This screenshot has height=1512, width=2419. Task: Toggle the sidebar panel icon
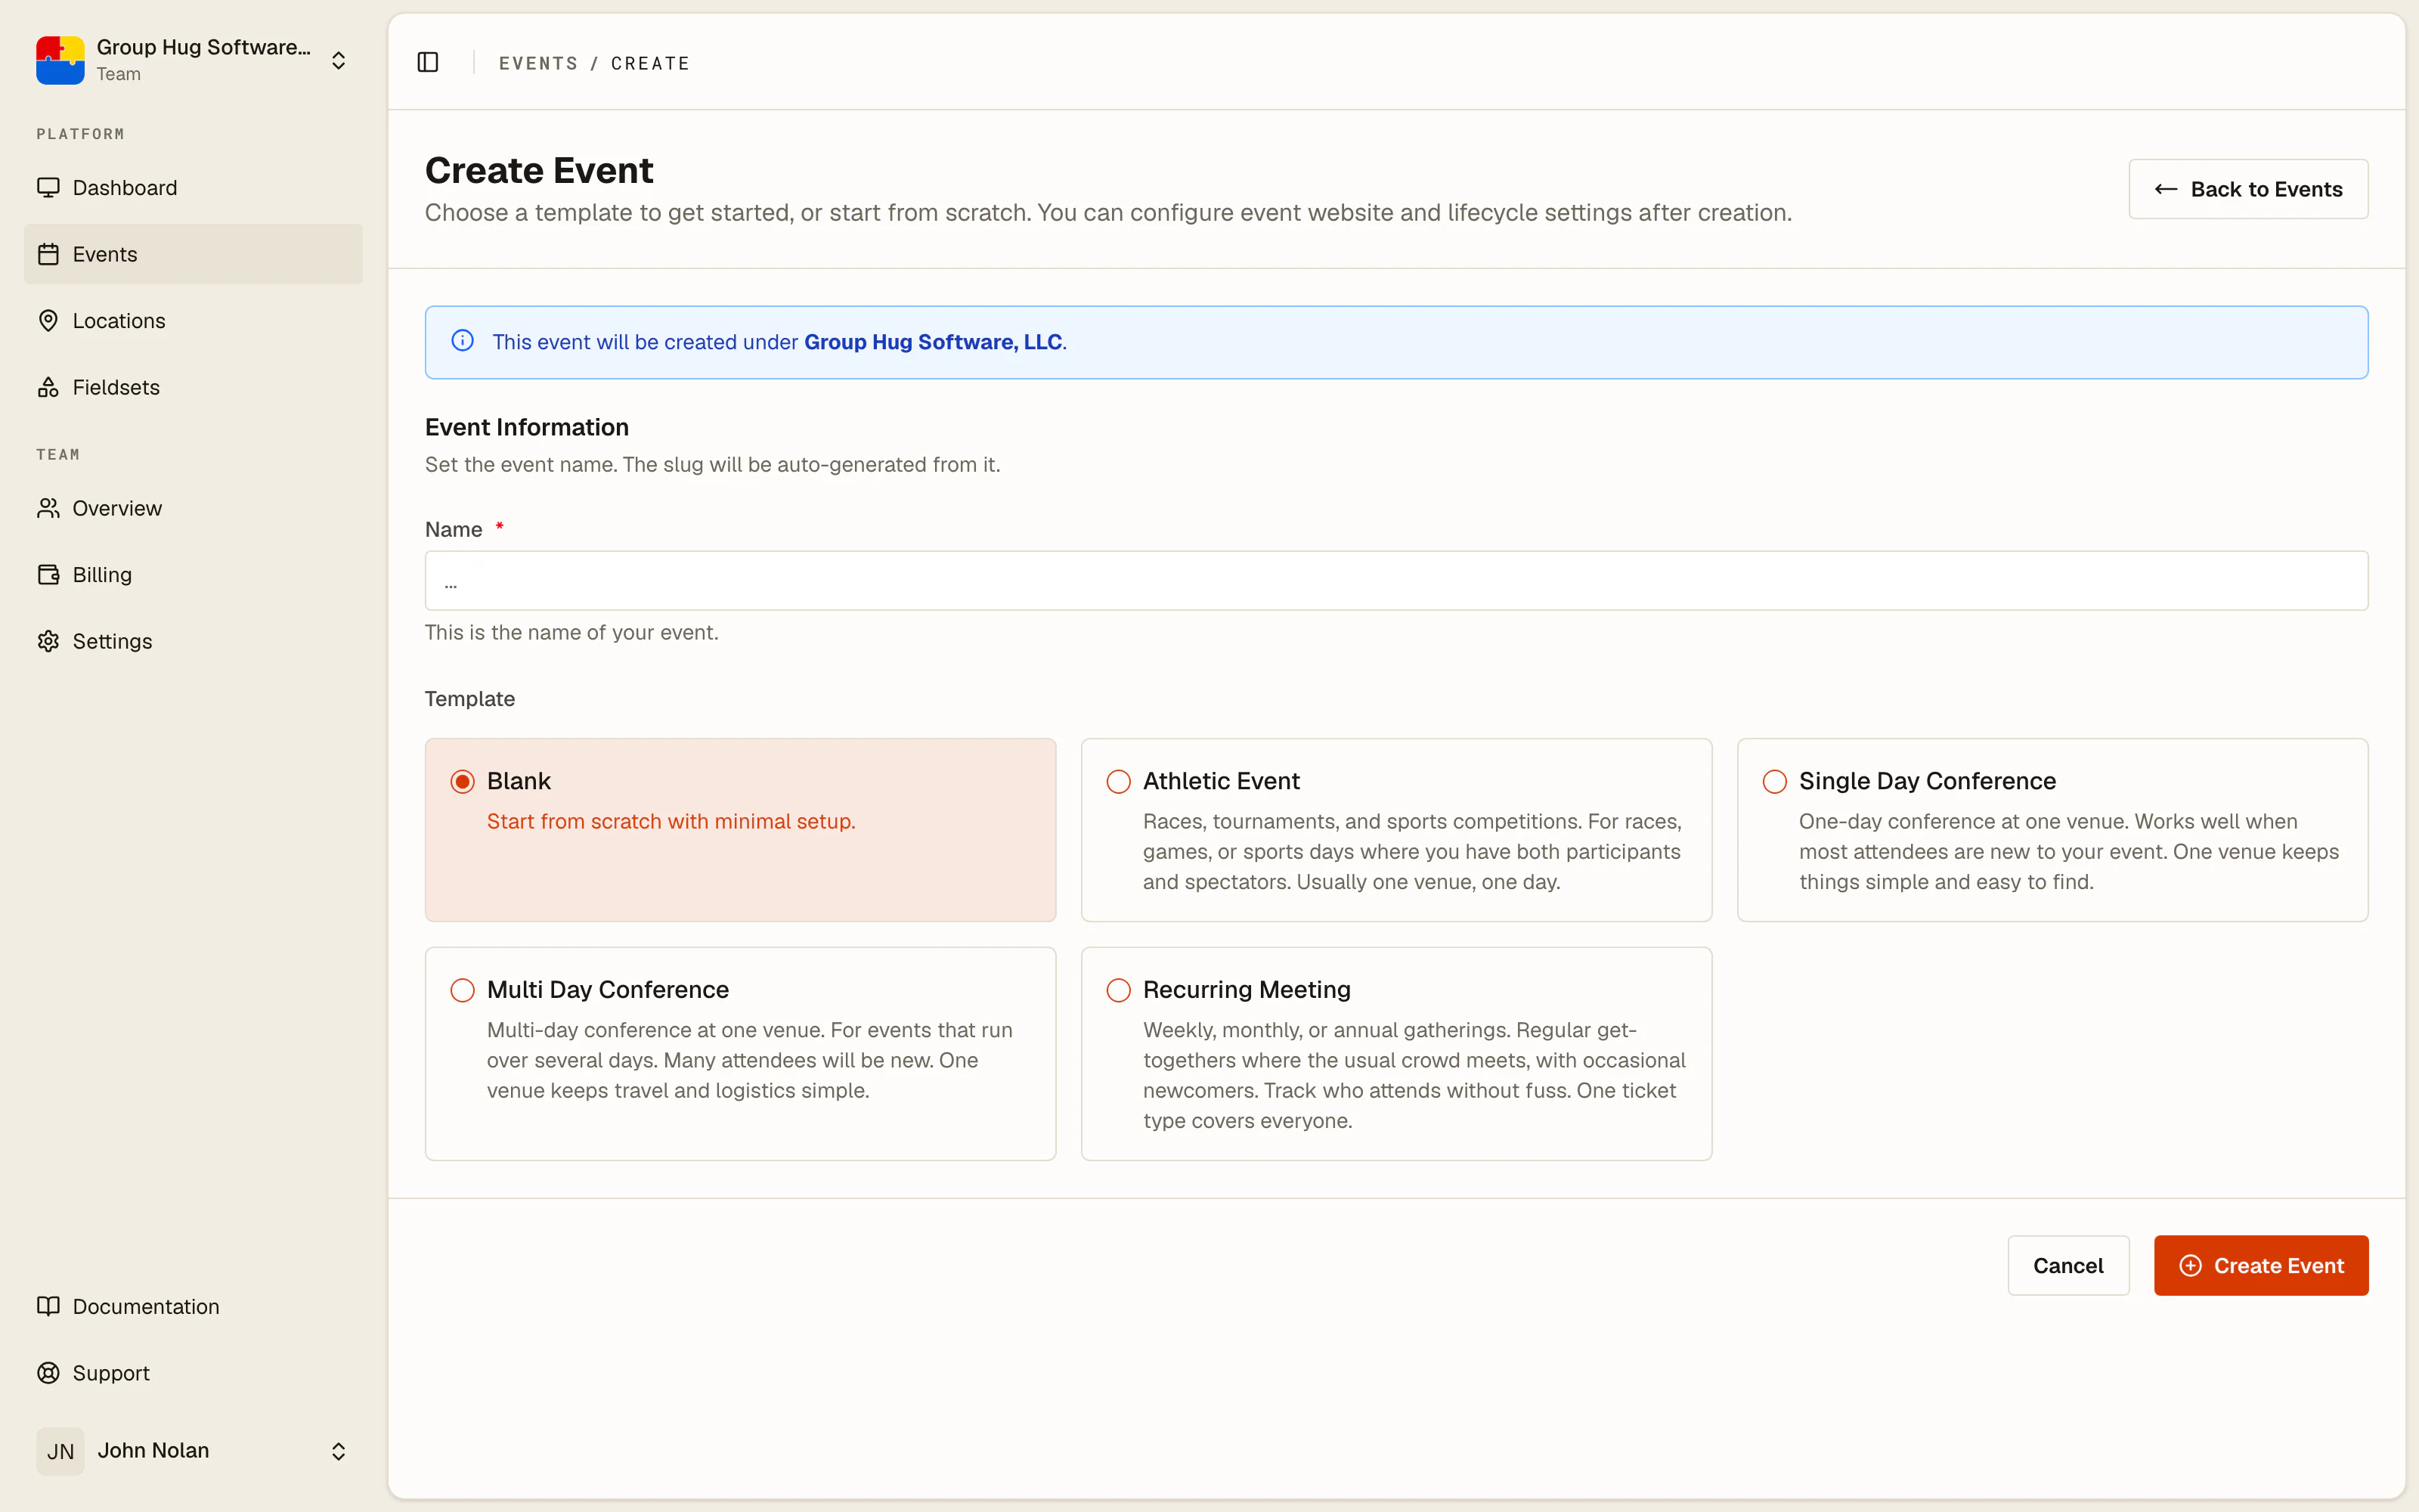tap(428, 62)
